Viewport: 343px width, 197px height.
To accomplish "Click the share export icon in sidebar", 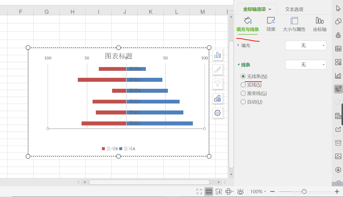I will point(338,129).
